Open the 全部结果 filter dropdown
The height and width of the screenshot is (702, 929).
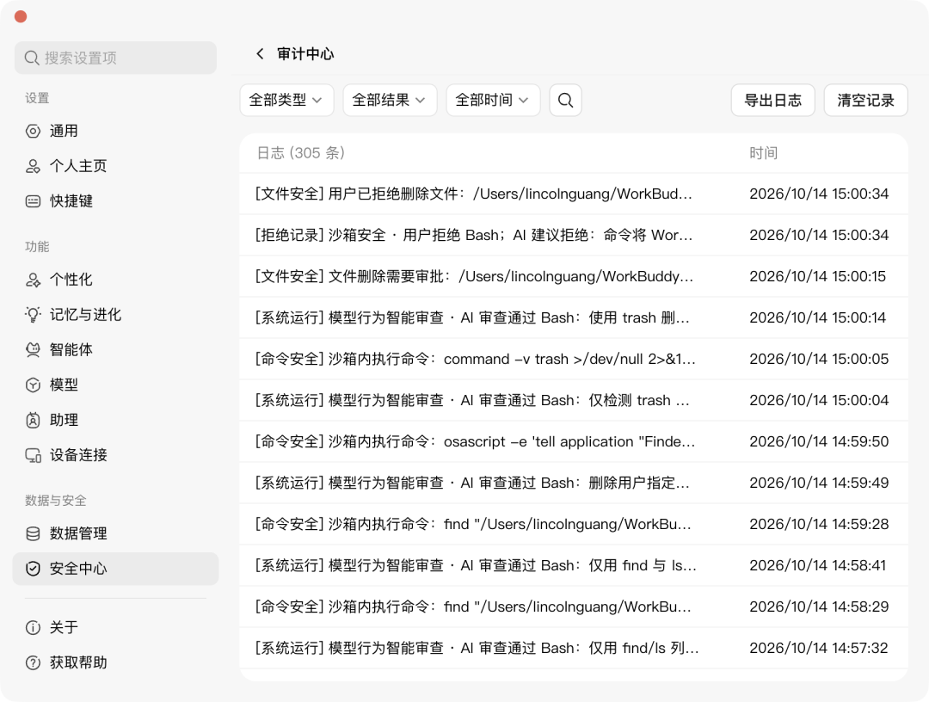pyautogui.click(x=390, y=100)
